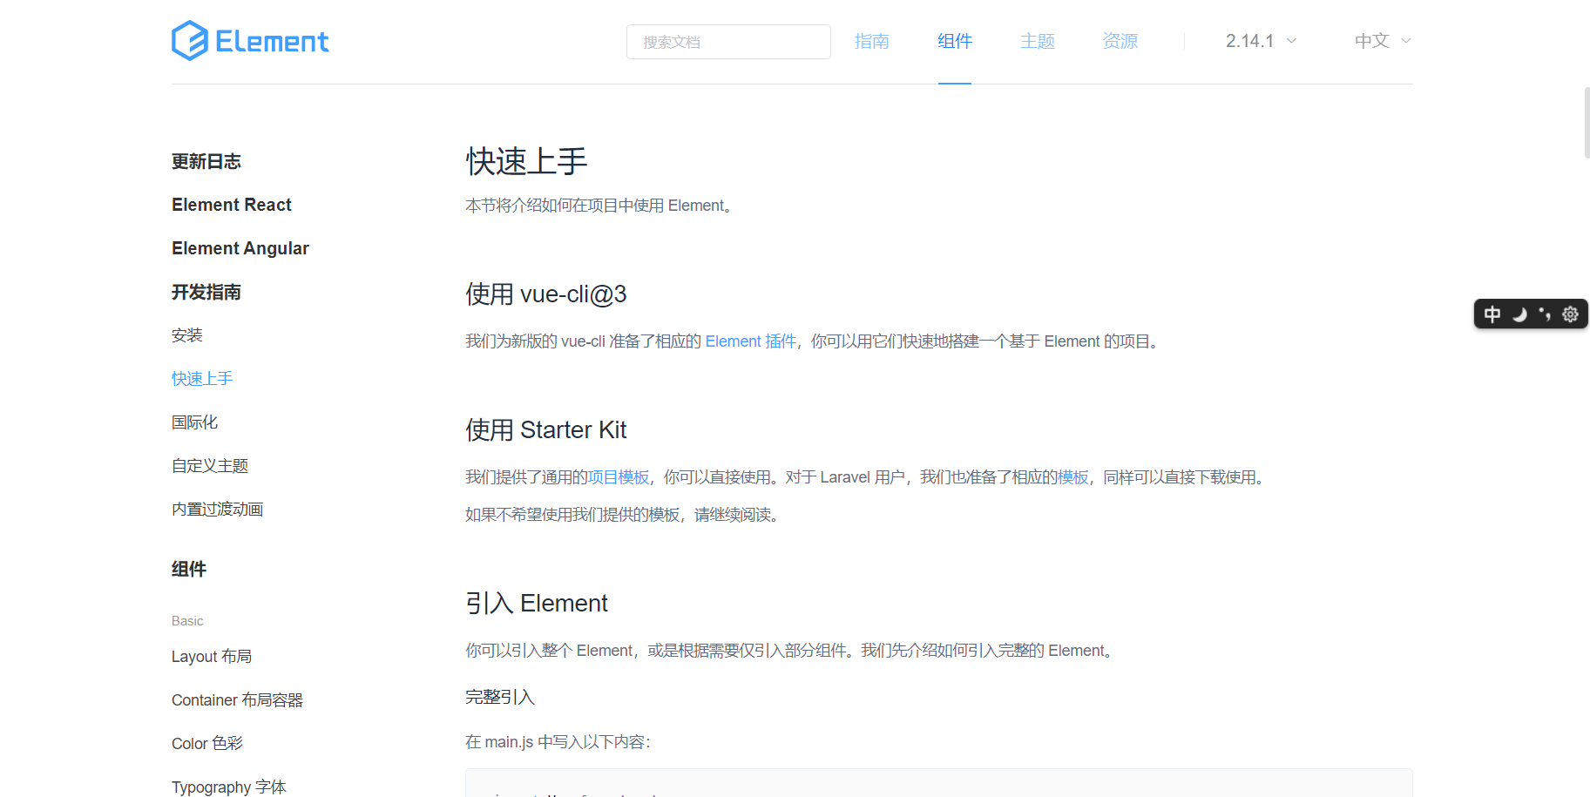Viewport: 1590px width, 797px height.
Task: Click the 使用 Starter Kit heading
Action: (x=546, y=430)
